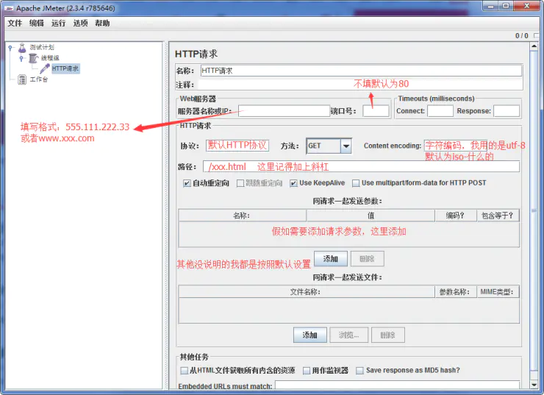Viewport: 544px width, 395px height.
Task: Enable 从HTML文件获取所有内含的资源 checkbox
Action: pyautogui.click(x=185, y=371)
